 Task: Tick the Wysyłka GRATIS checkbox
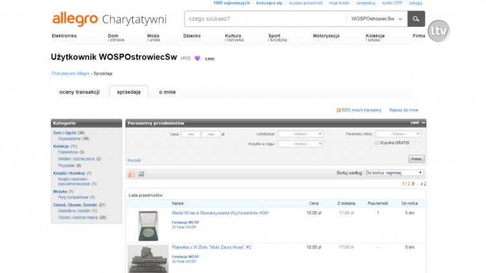tap(376, 143)
